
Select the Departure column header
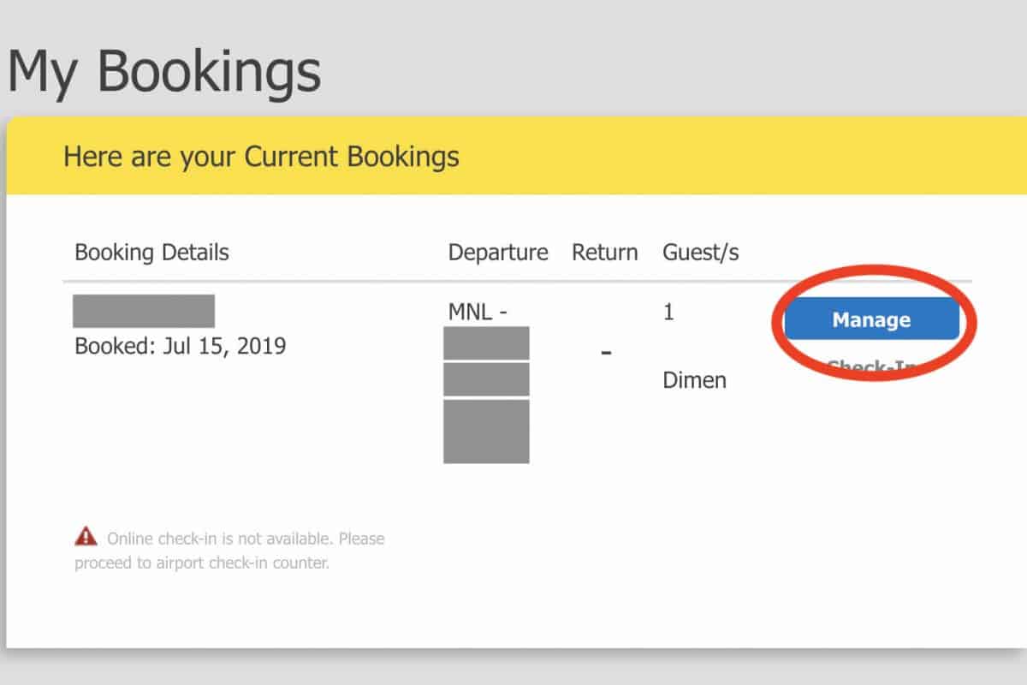point(497,253)
